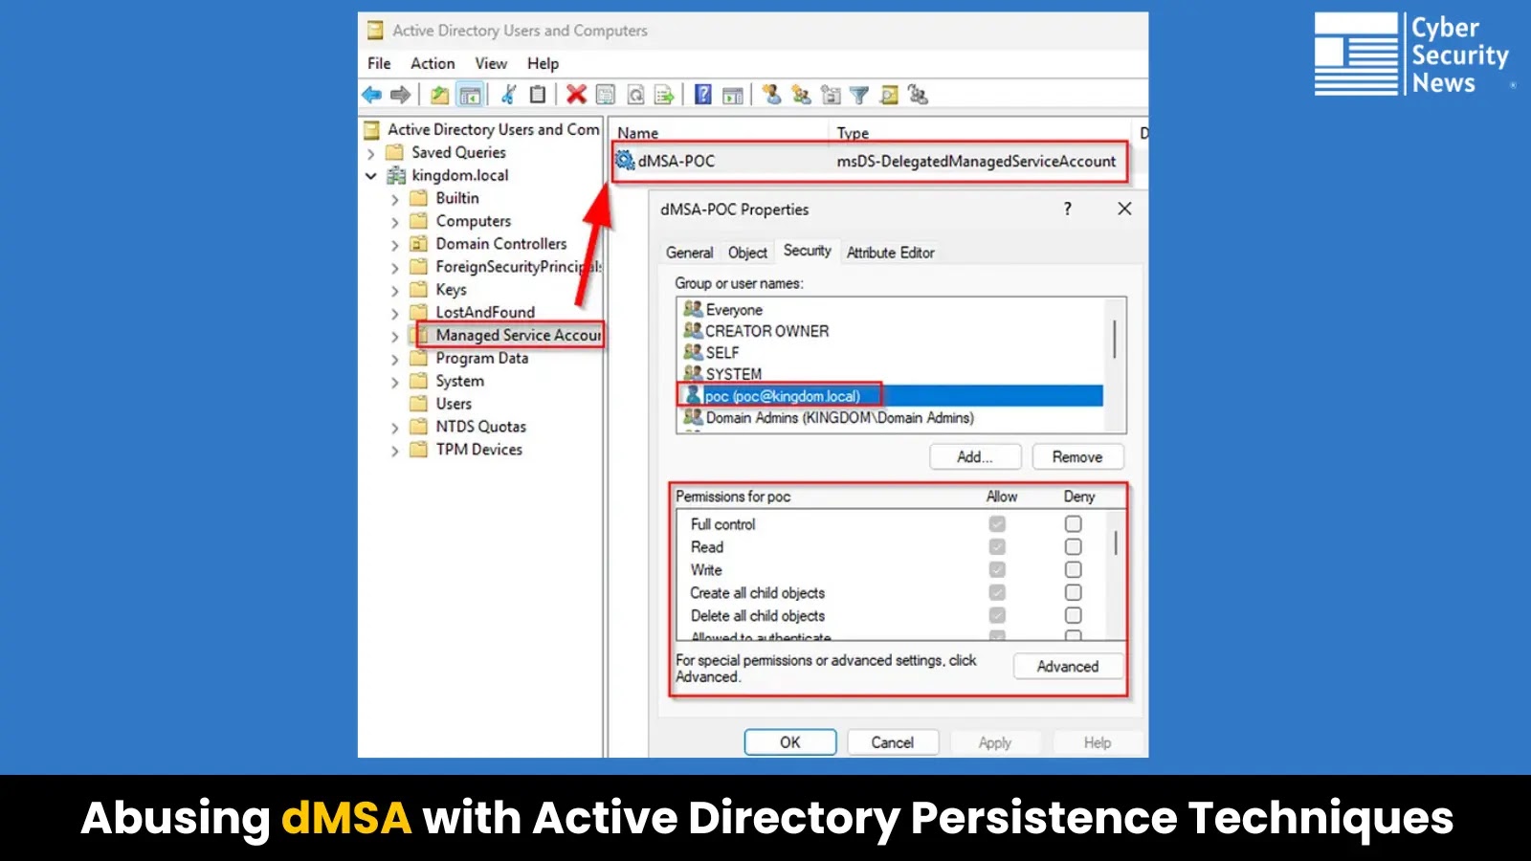The height and width of the screenshot is (861, 1531).
Task: Expand the Computers container
Action: click(x=395, y=220)
